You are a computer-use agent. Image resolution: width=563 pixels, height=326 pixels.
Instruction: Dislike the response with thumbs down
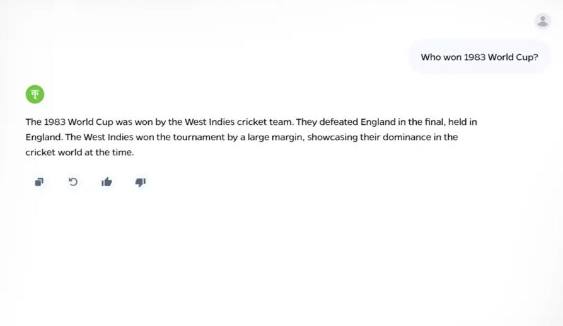pos(141,182)
